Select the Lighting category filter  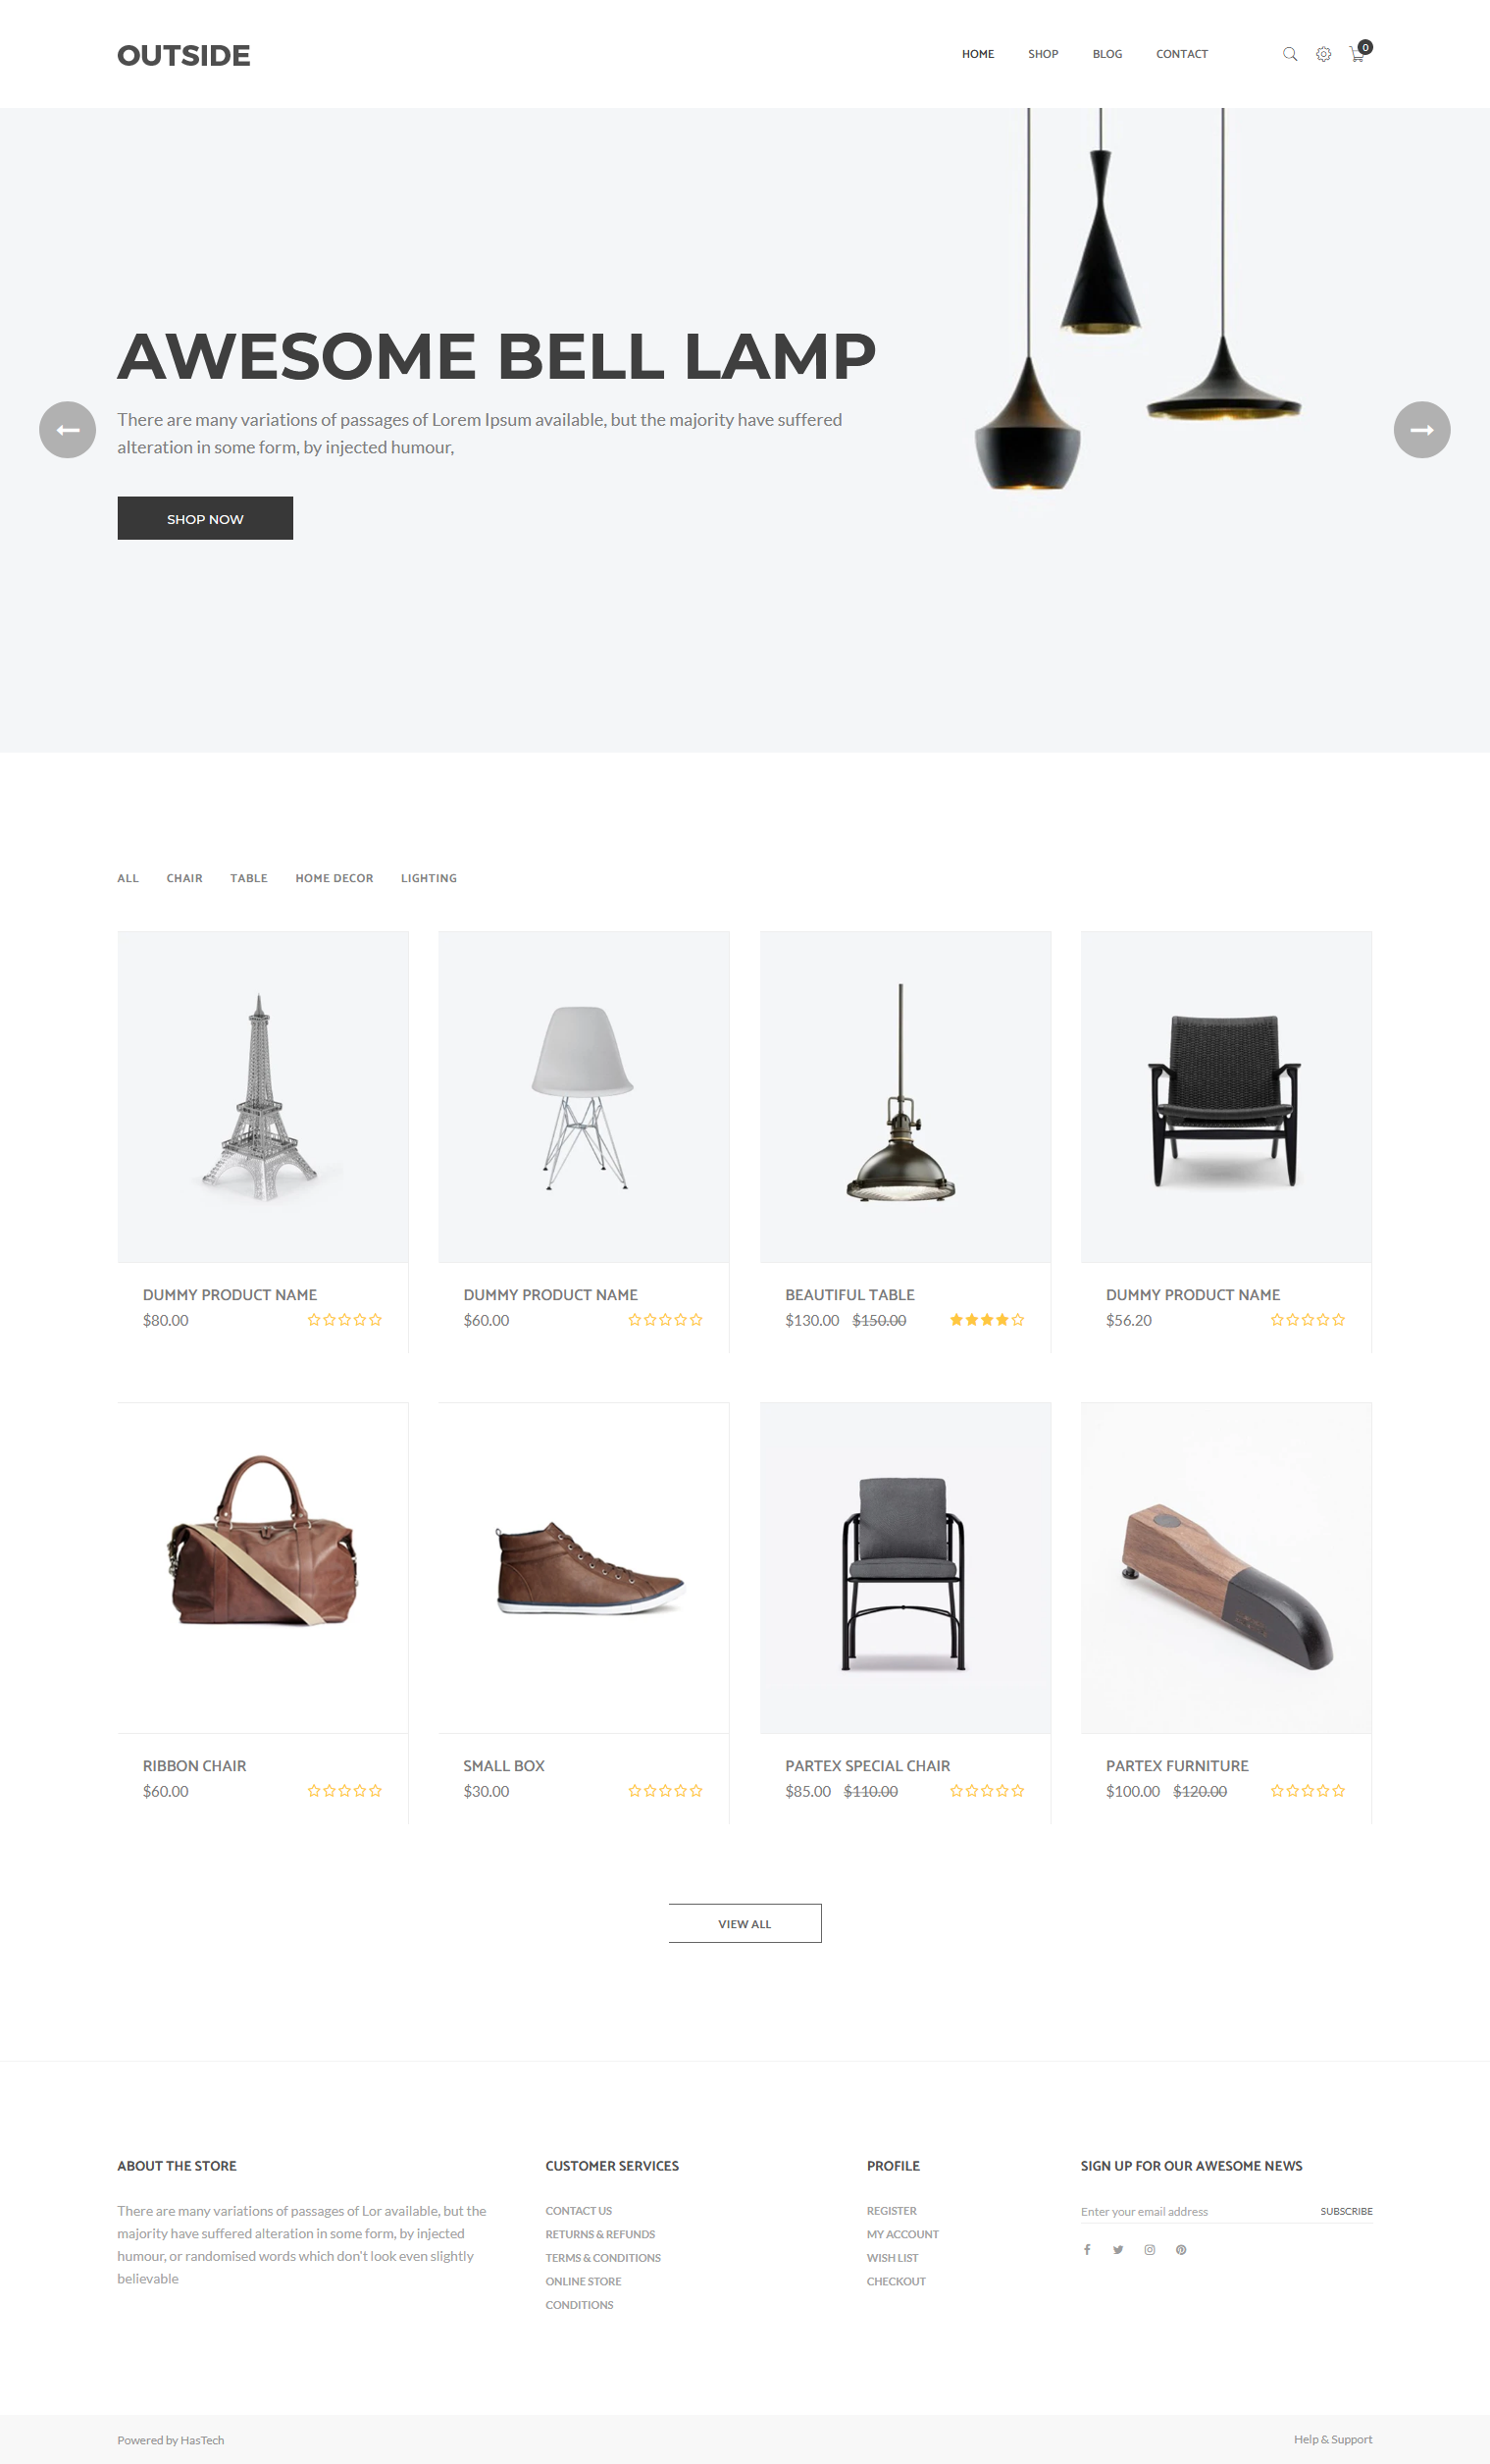[429, 878]
